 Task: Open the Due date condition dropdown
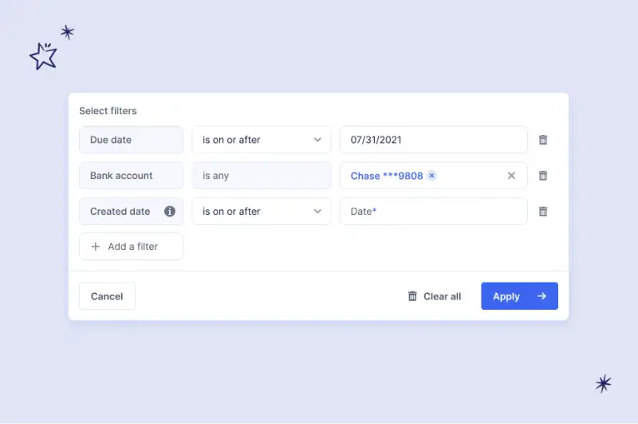click(261, 140)
